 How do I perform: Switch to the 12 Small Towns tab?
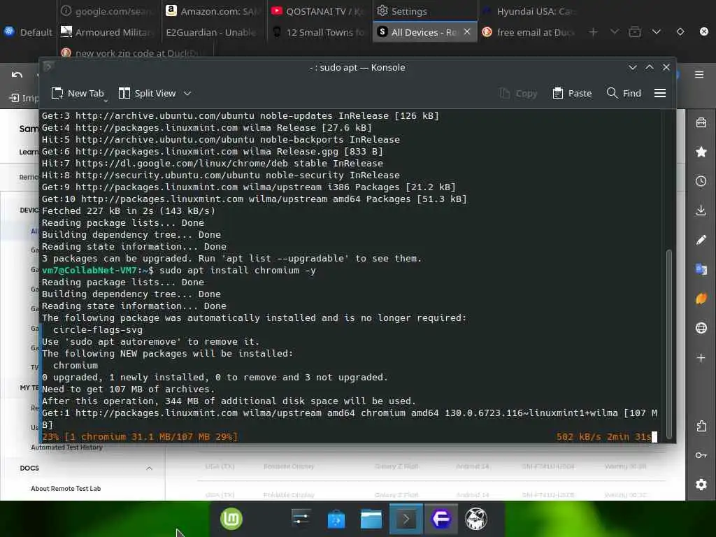click(x=319, y=32)
